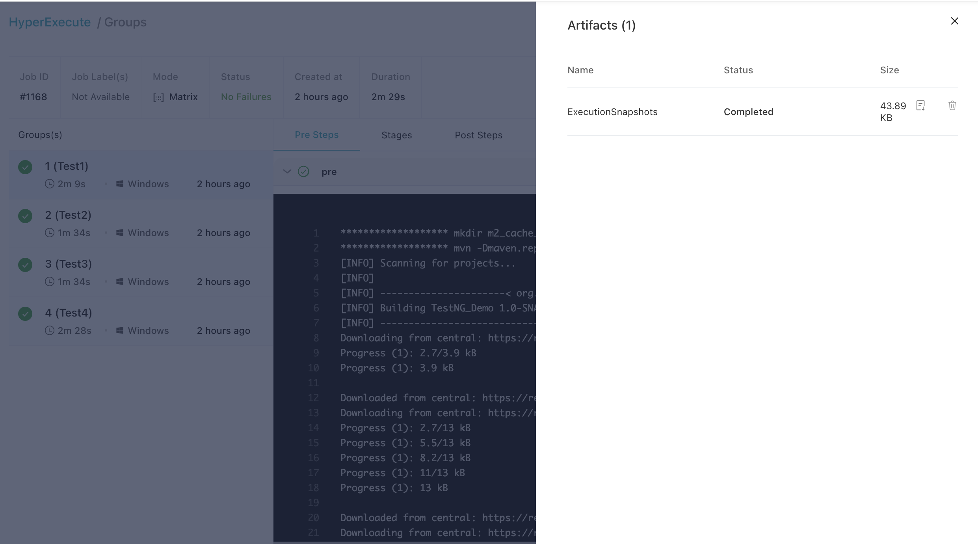Click the green checkmark icon for group 1 Test1
Viewport: 978px width, 544px height.
tap(25, 167)
